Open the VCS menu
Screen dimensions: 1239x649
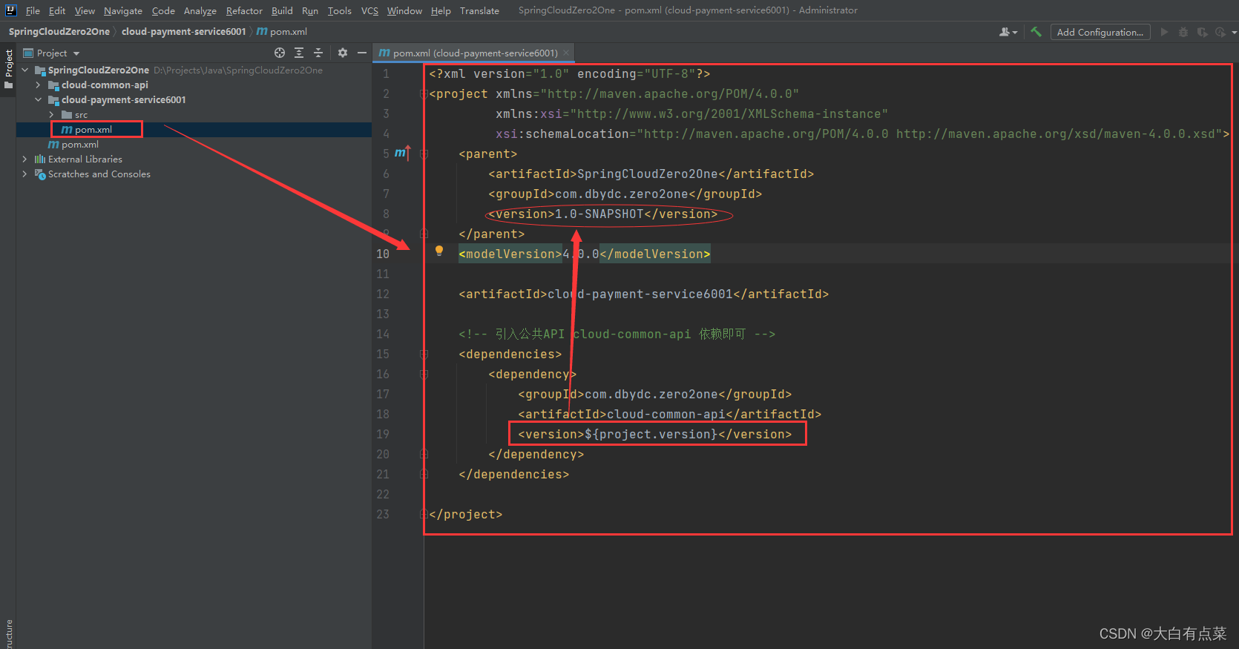[x=369, y=10]
